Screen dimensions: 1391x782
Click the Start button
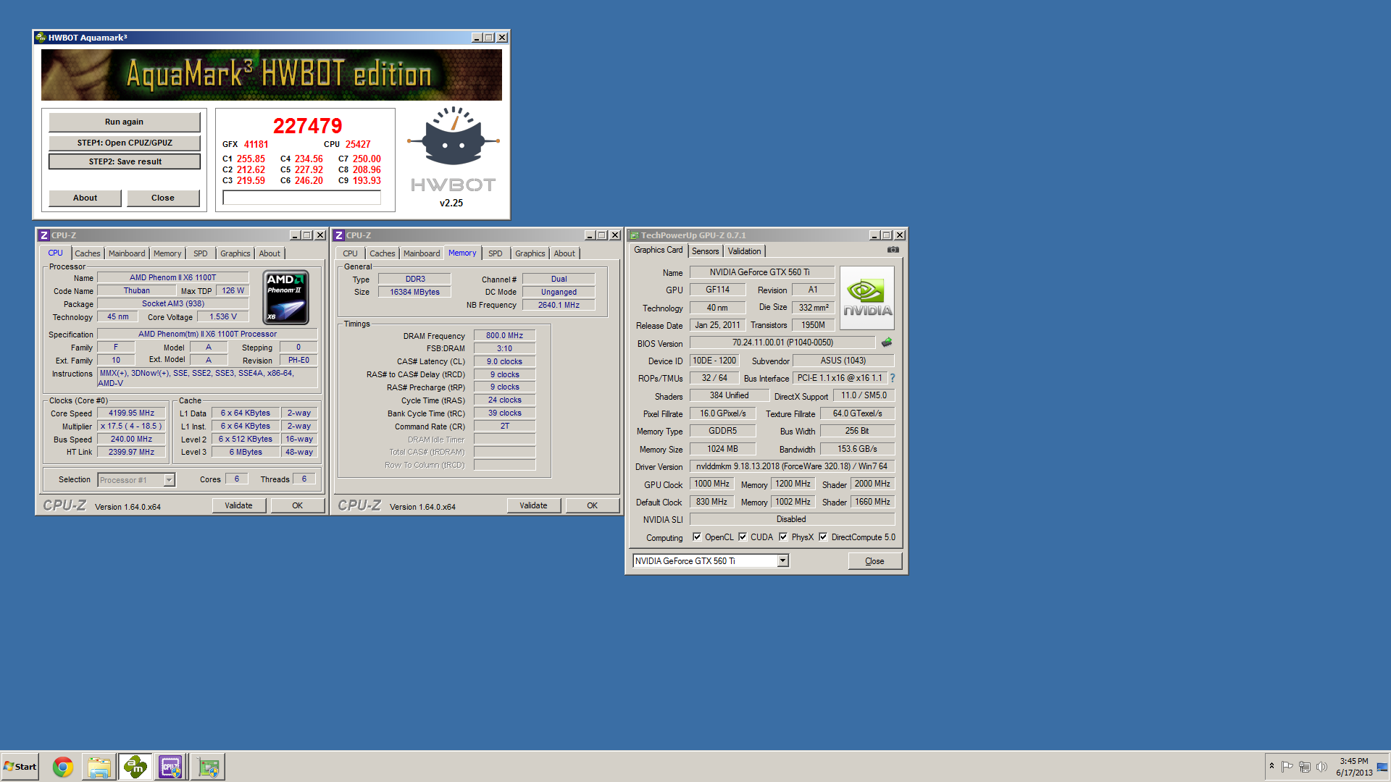pyautogui.click(x=20, y=767)
